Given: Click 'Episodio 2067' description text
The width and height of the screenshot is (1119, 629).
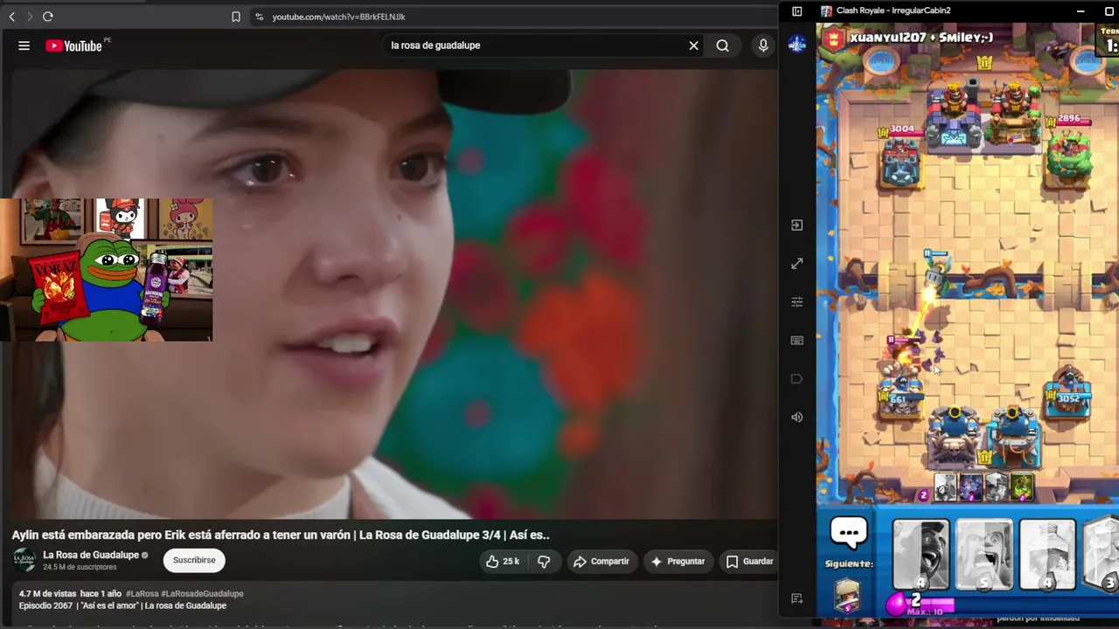Looking at the screenshot, I should (47, 605).
